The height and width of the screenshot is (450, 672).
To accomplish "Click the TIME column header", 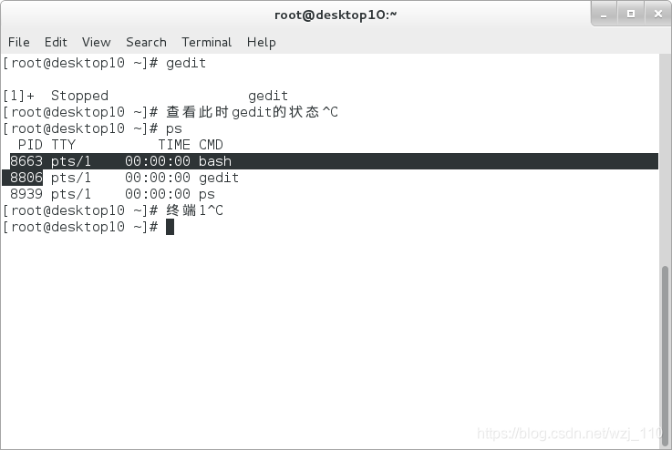I will 174,145.
